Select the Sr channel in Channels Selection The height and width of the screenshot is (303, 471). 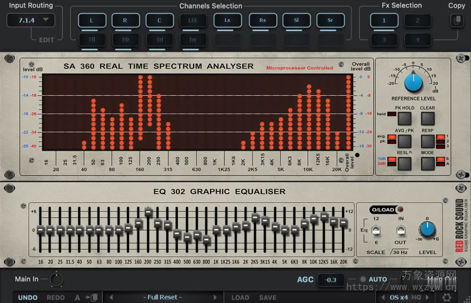coord(330,20)
